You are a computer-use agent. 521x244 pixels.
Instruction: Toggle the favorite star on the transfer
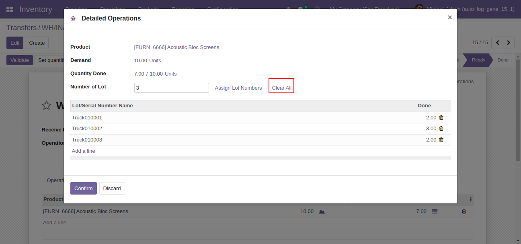pos(47,106)
